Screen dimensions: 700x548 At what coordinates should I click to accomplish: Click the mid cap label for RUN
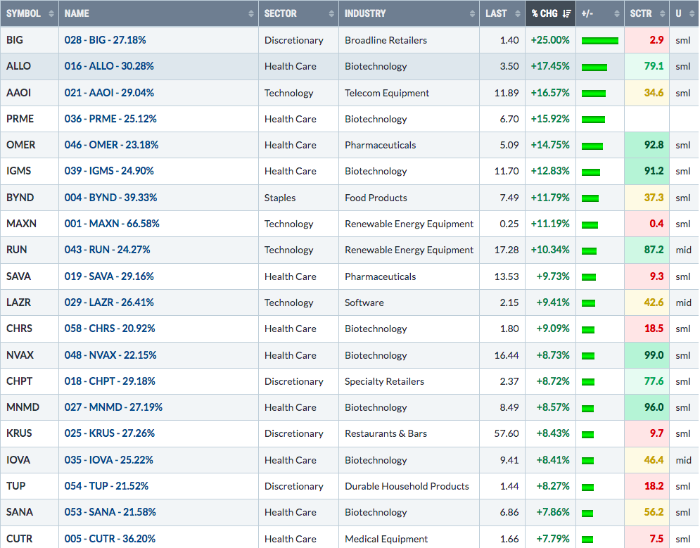(x=684, y=250)
